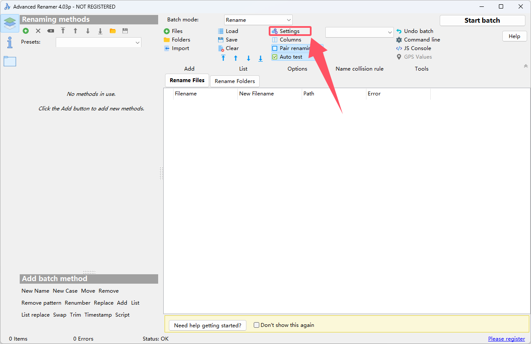Image resolution: width=531 pixels, height=344 pixels.
Task: Add Folders to the list
Action: pyautogui.click(x=177, y=40)
